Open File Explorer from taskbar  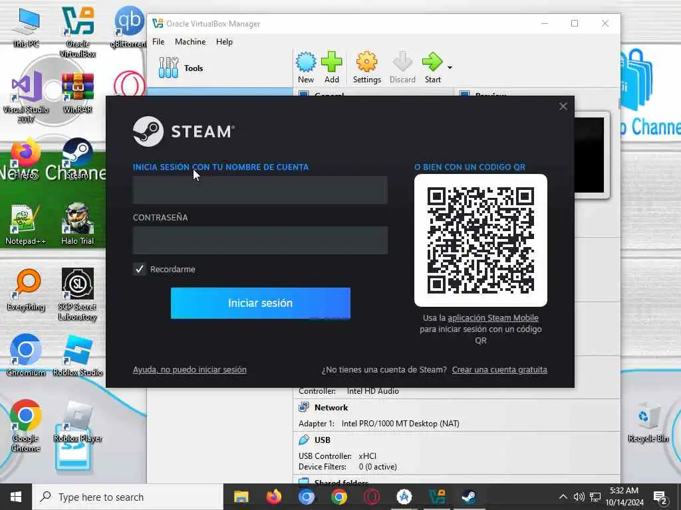pos(241,497)
